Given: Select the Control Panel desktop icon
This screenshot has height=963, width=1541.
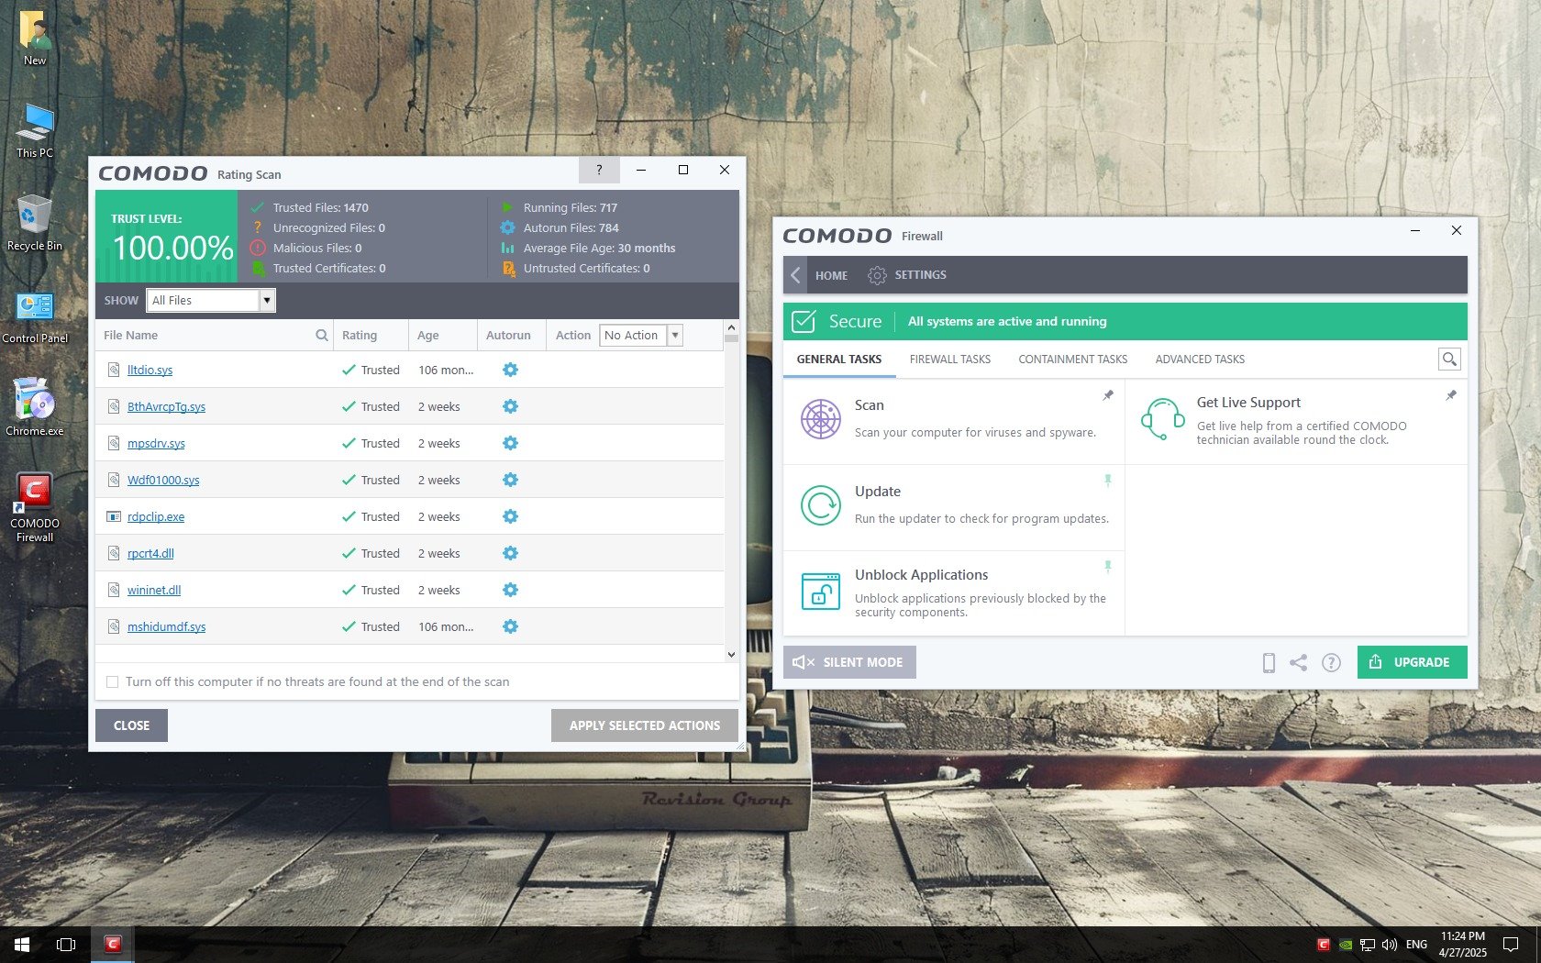Looking at the screenshot, I should 35,316.
